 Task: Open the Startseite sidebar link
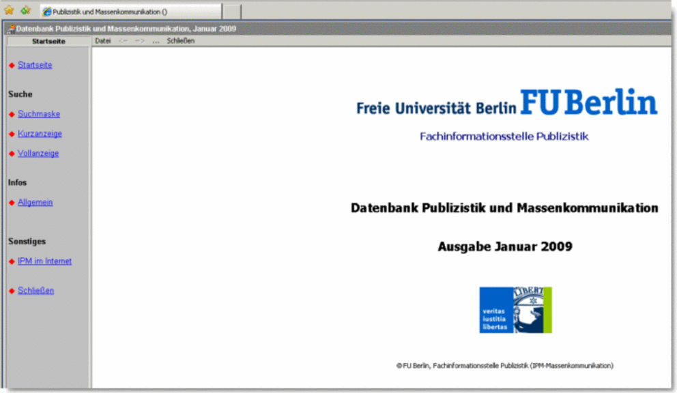[x=35, y=65]
